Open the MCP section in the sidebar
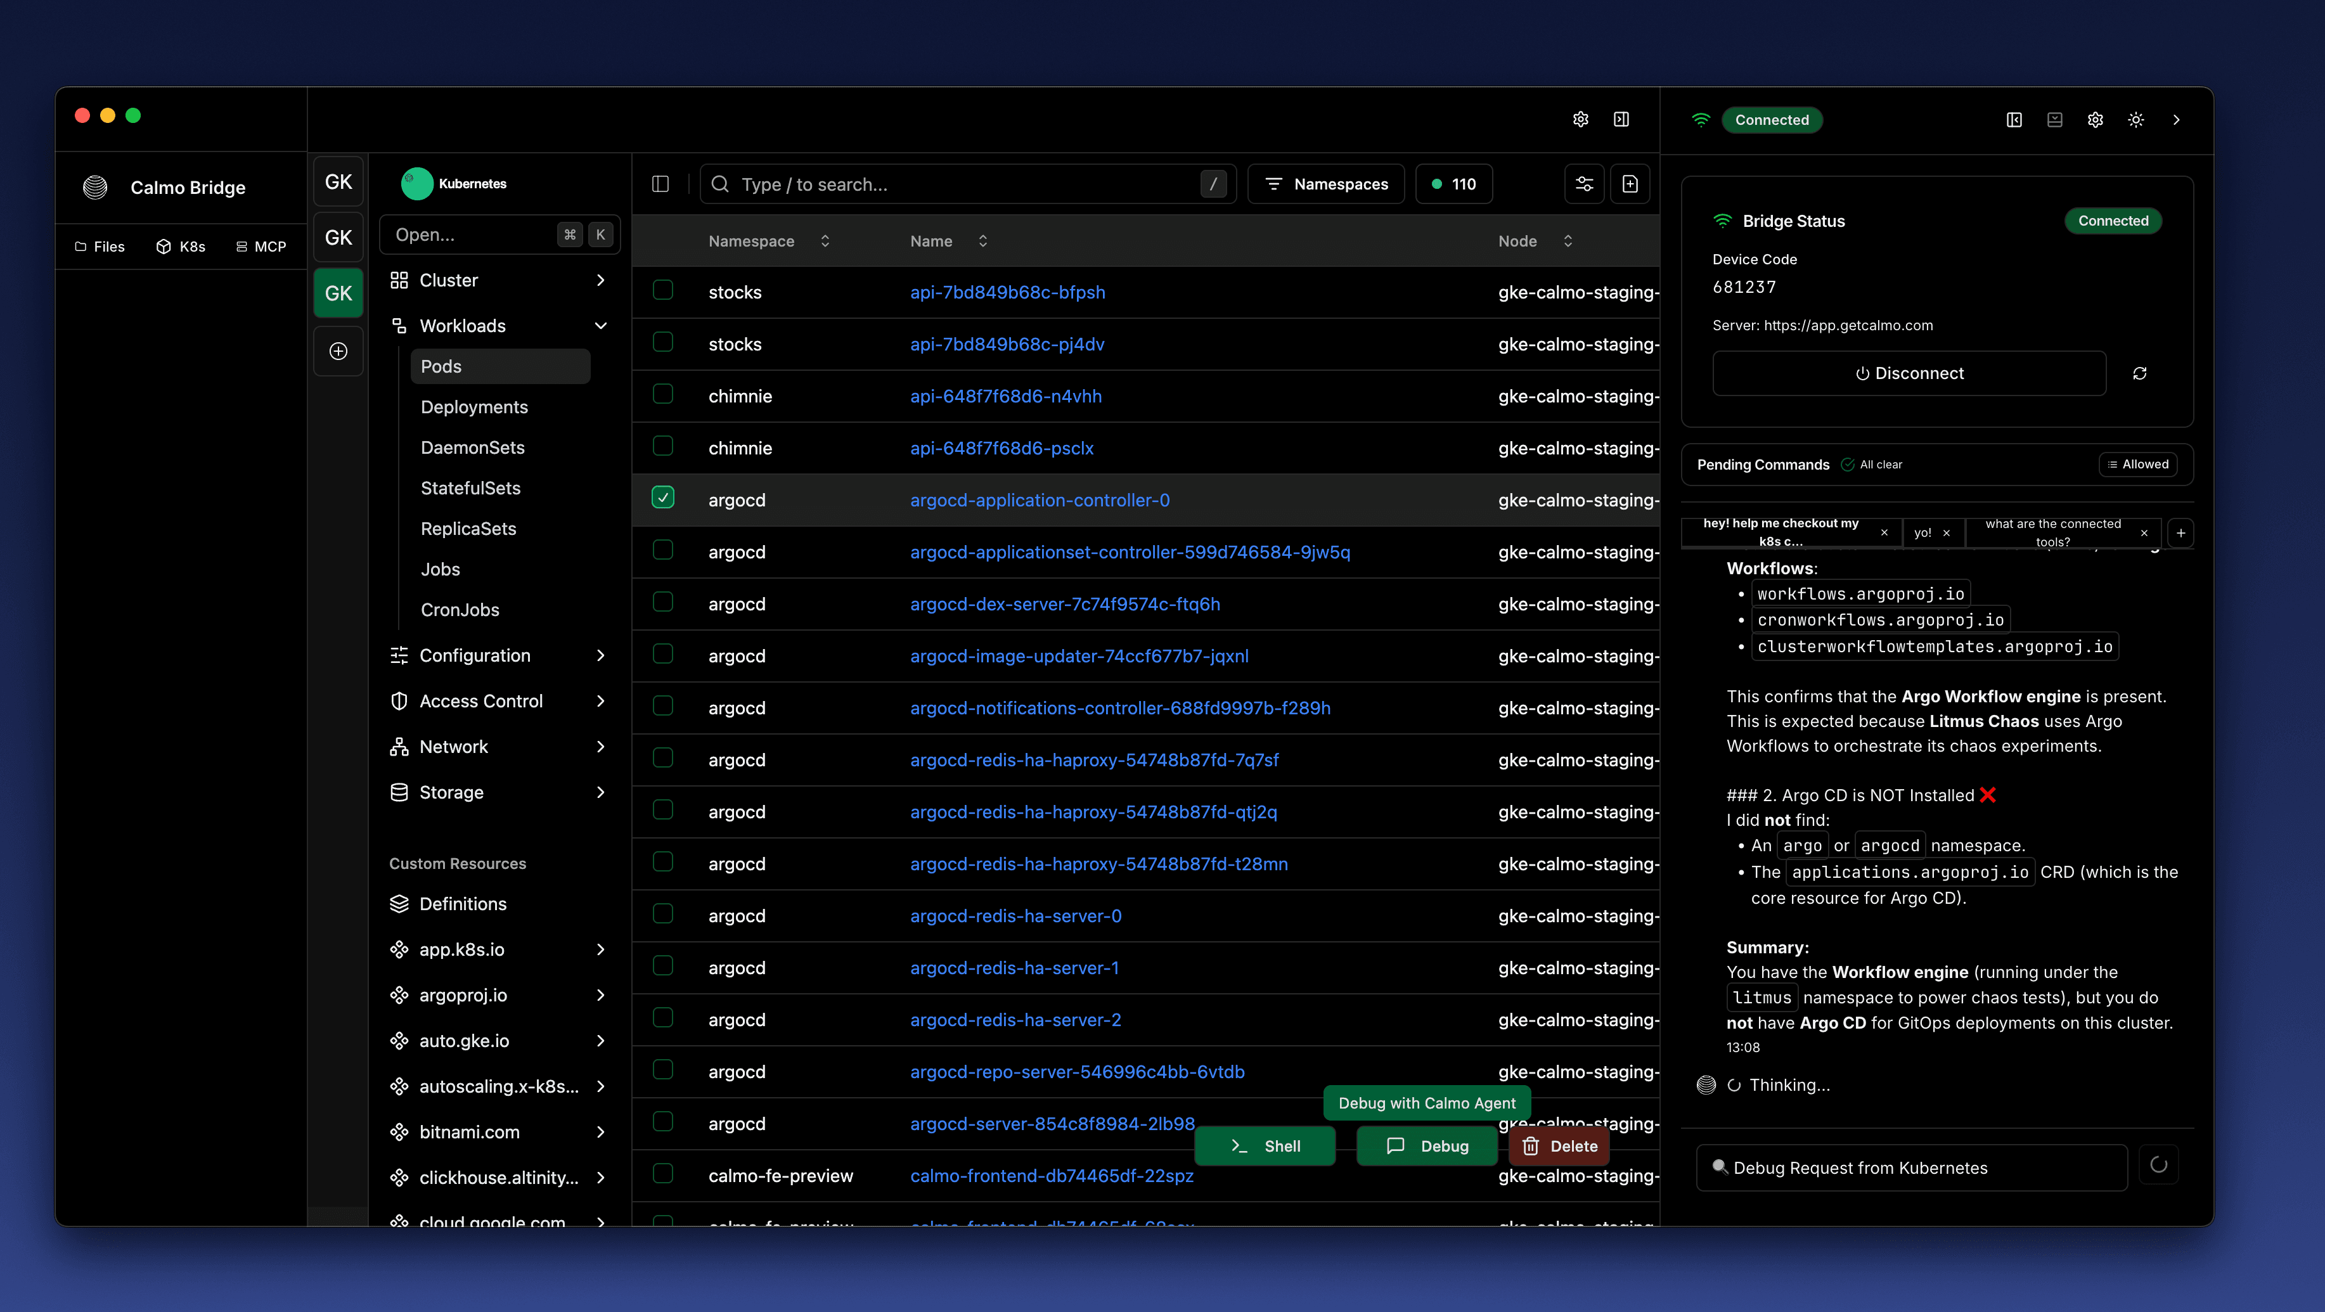2325x1312 pixels. (x=260, y=247)
